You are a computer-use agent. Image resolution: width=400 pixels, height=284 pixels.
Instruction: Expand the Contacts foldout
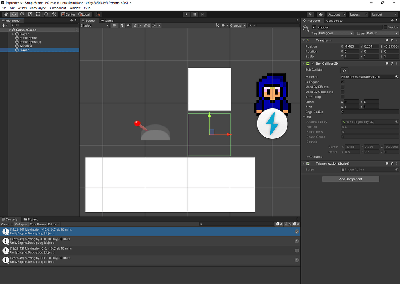tap(307, 157)
